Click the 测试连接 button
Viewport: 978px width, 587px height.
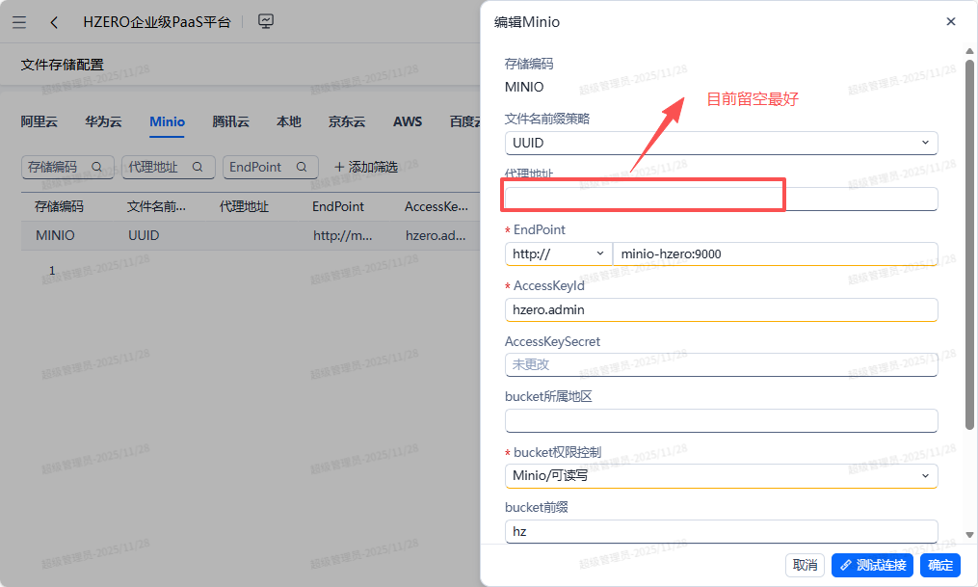871,565
